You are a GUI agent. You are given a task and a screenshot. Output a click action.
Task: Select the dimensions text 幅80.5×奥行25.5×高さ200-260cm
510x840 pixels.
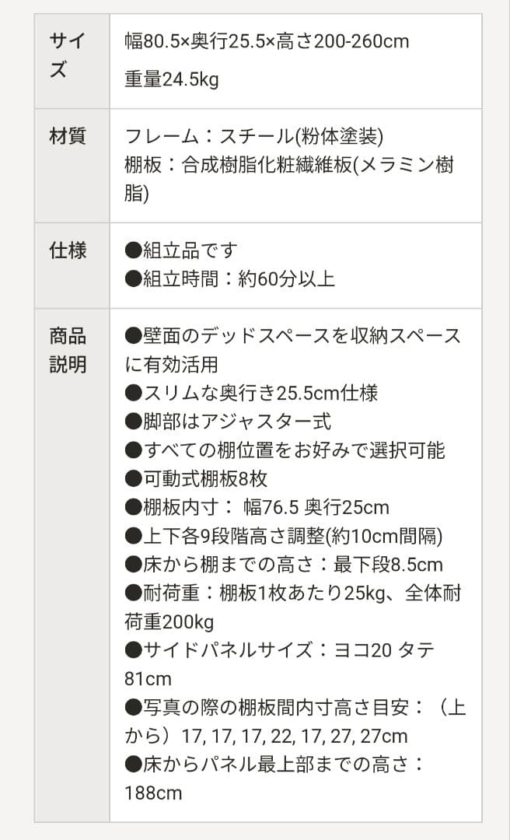(x=267, y=40)
